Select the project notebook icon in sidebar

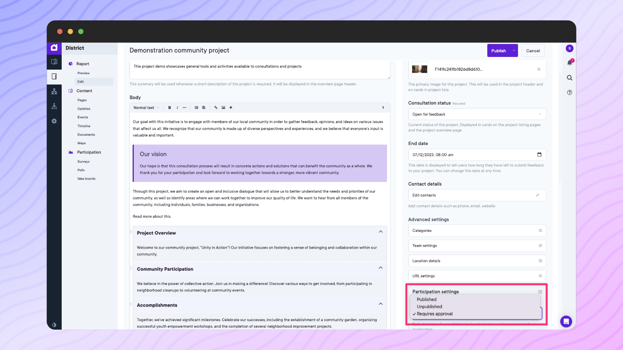54,76
